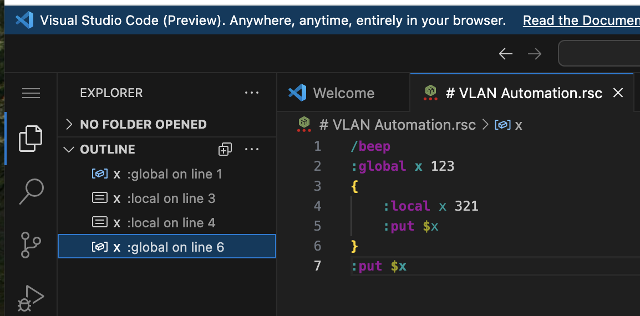Open the Source Control view
Viewport: 640px width, 316px height.
31,244
